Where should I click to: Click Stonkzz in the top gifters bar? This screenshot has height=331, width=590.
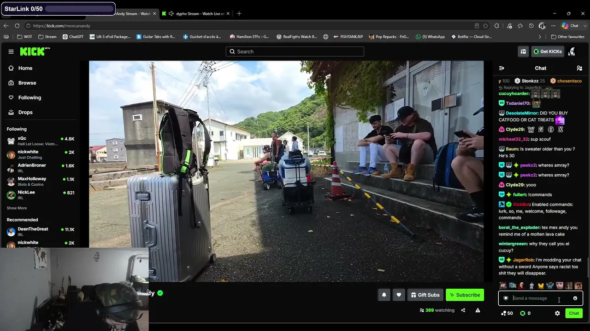[530, 81]
